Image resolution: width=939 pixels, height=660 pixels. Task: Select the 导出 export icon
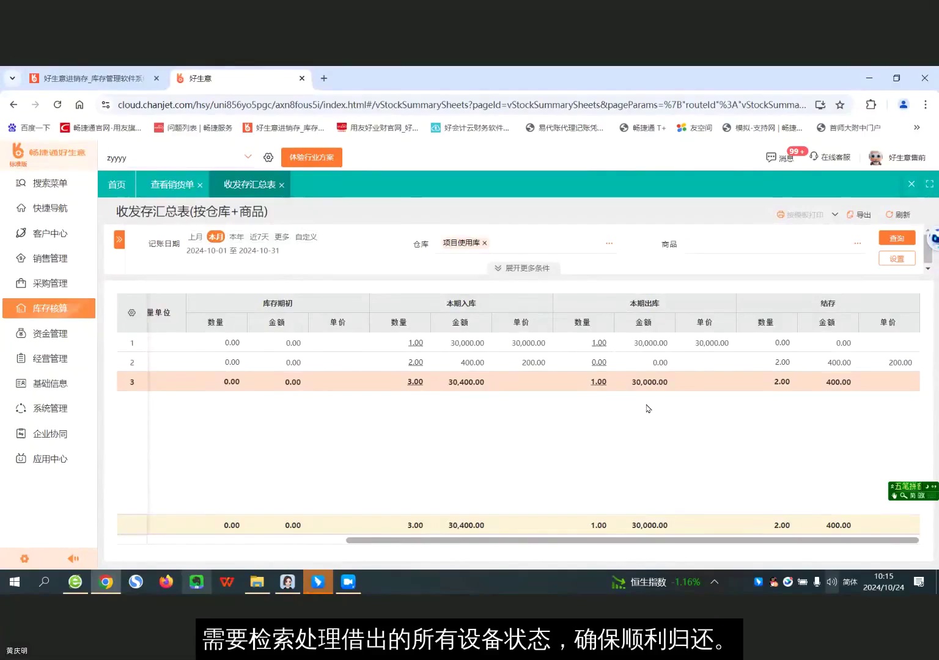[859, 215]
